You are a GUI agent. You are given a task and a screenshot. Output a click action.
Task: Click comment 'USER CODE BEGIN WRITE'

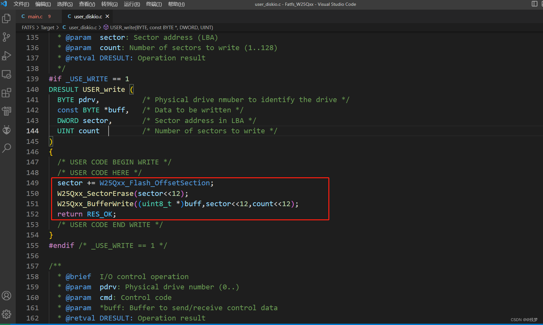(x=114, y=162)
